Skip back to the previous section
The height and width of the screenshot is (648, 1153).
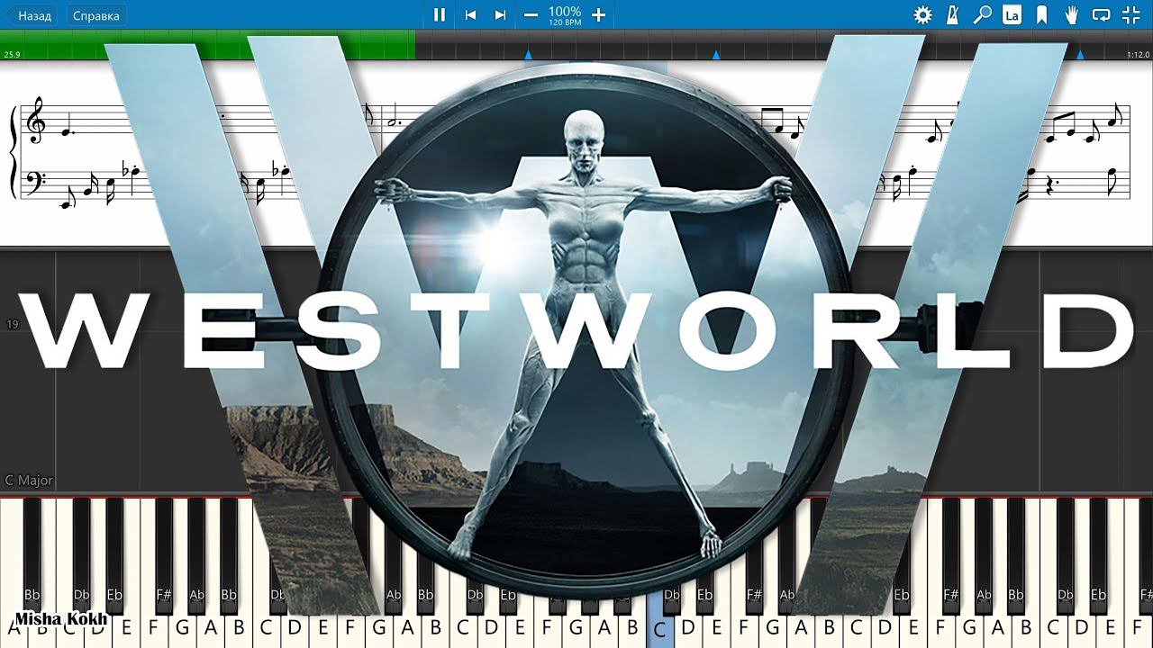pos(470,14)
